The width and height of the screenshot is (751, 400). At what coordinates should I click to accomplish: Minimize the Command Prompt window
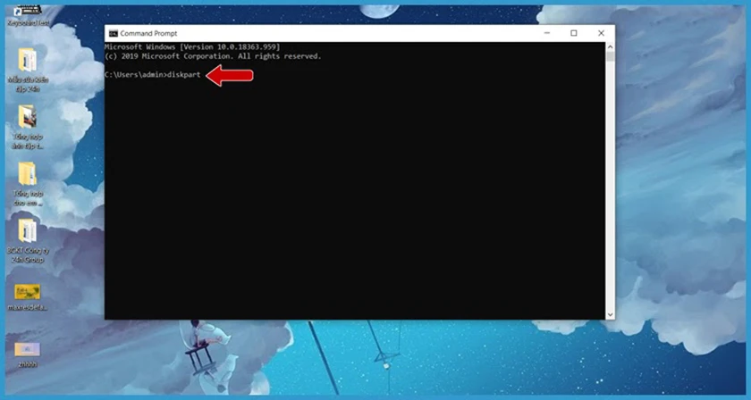547,33
